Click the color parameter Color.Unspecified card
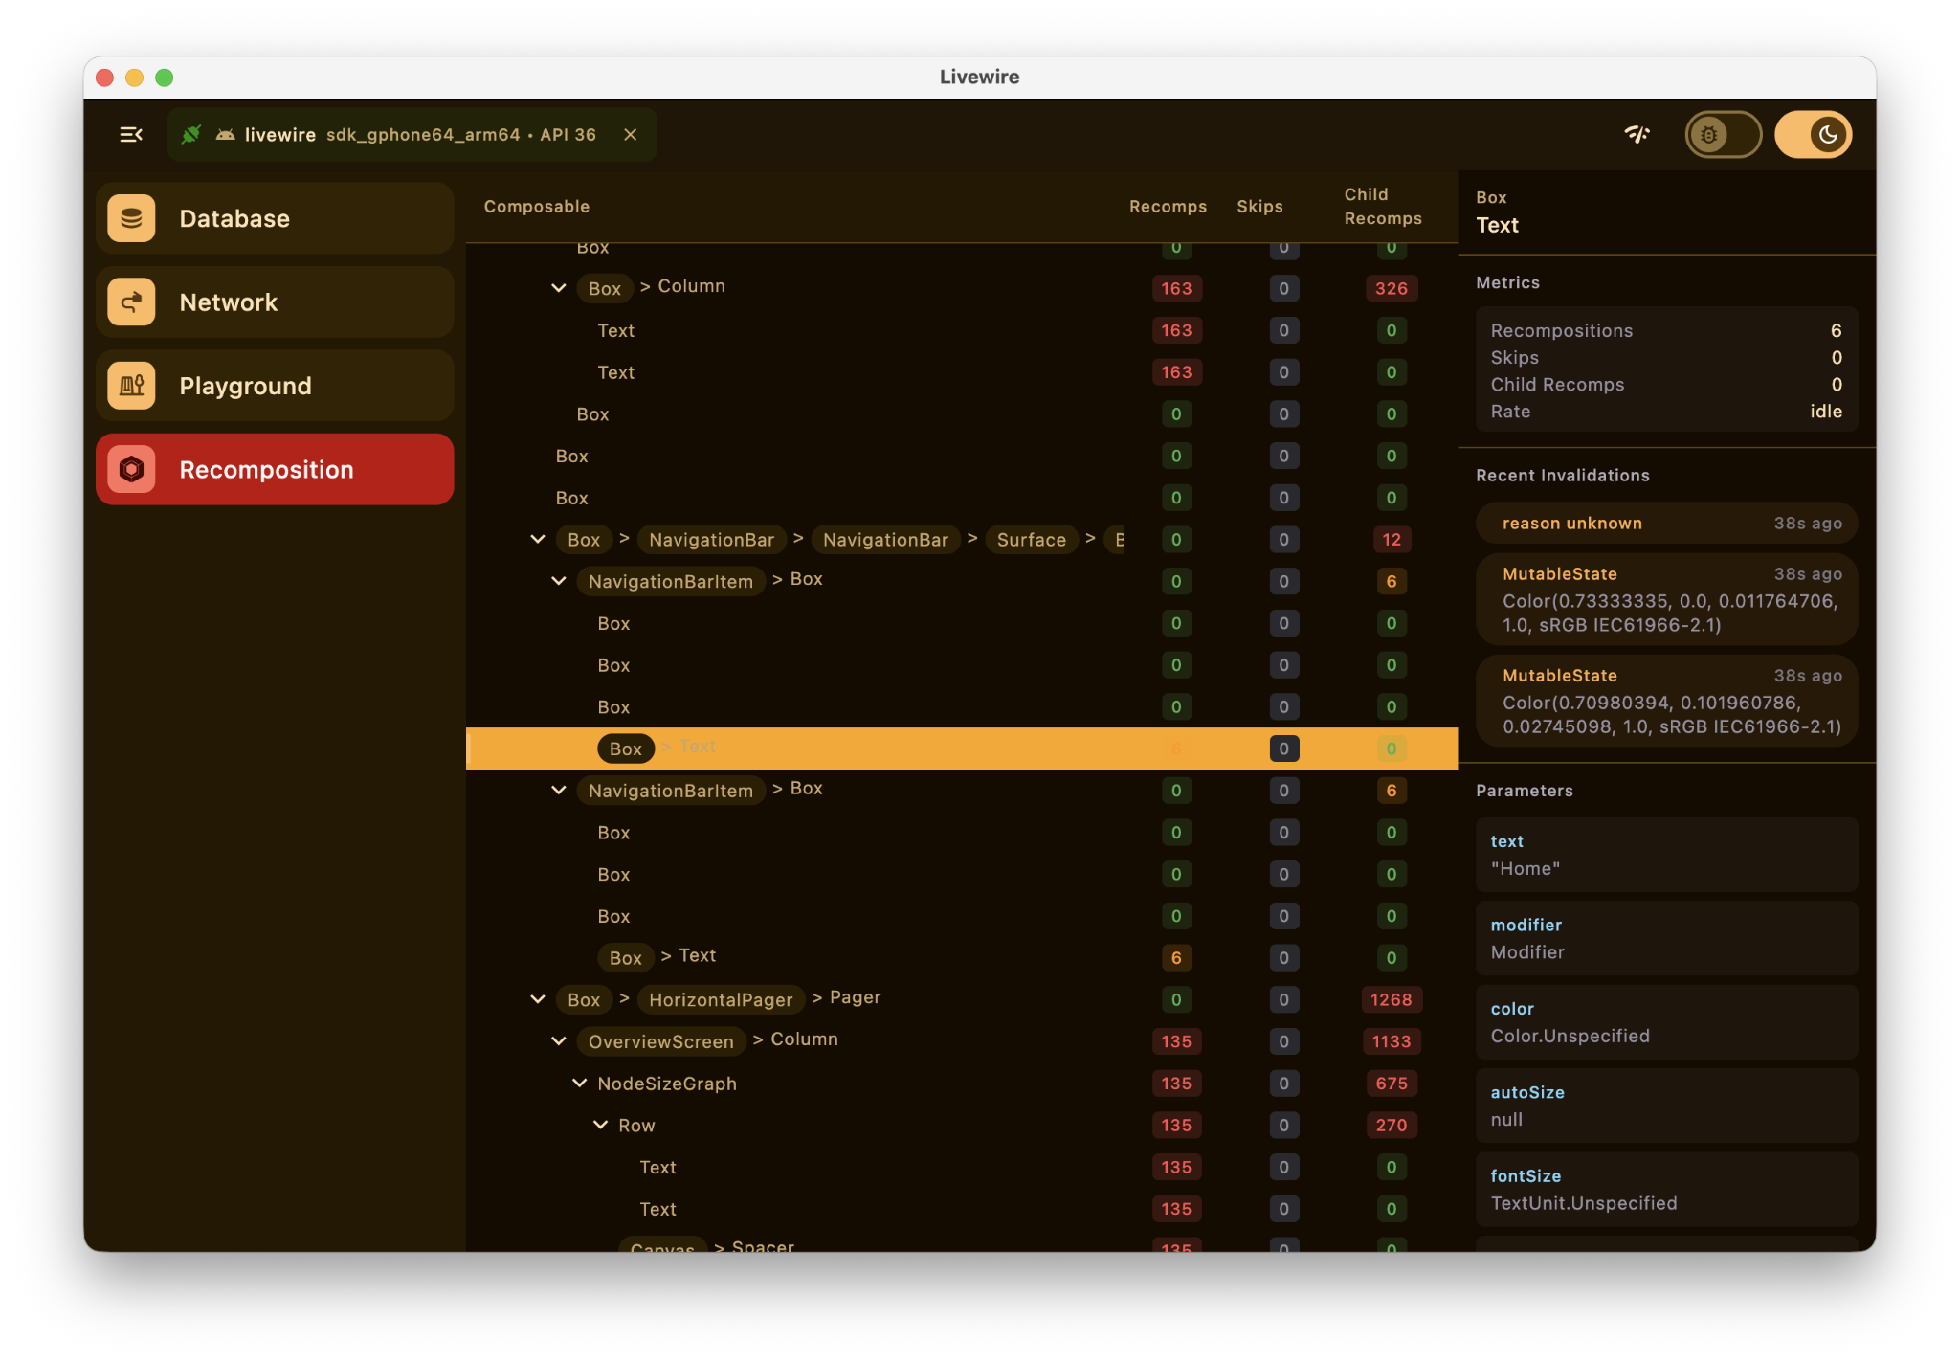 [x=1666, y=1022]
